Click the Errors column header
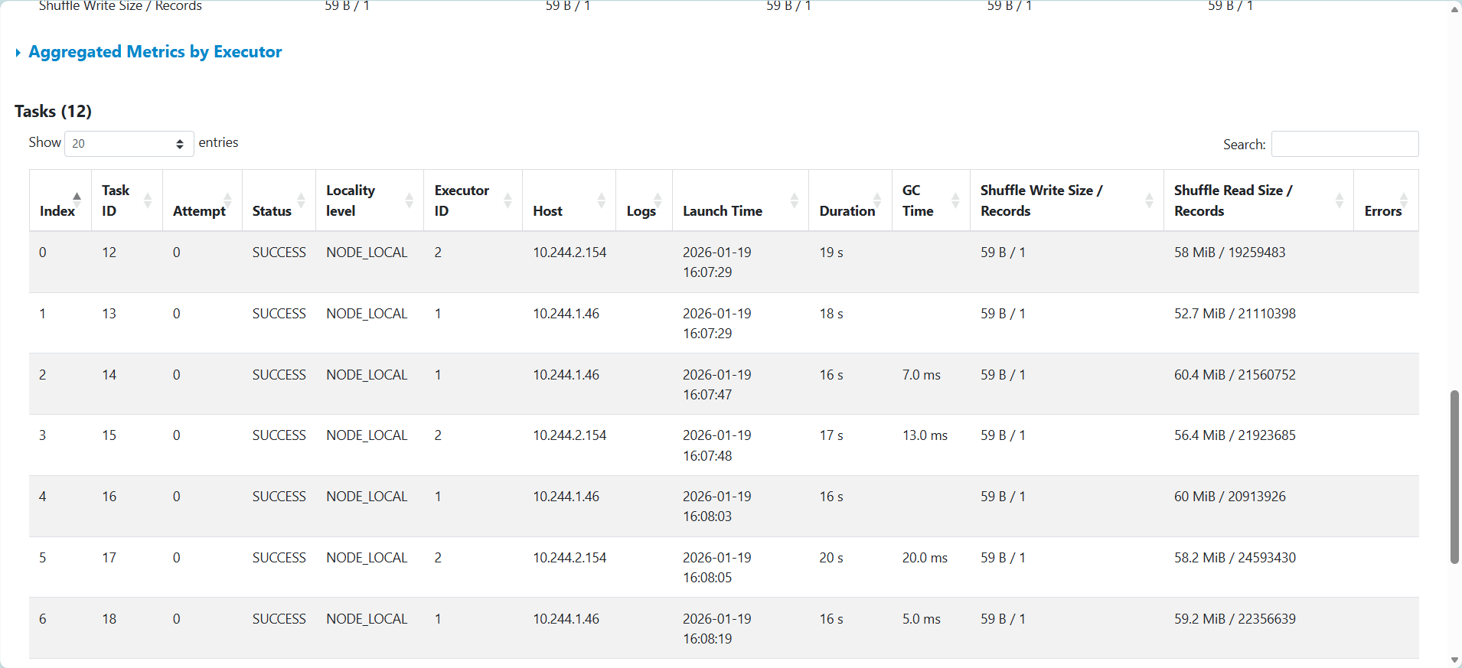Image resolution: width=1462 pixels, height=668 pixels. pyautogui.click(x=1382, y=210)
